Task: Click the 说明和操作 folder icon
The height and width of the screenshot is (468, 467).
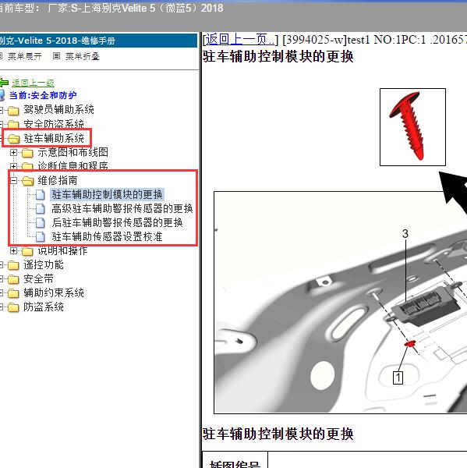Action: coord(27,252)
